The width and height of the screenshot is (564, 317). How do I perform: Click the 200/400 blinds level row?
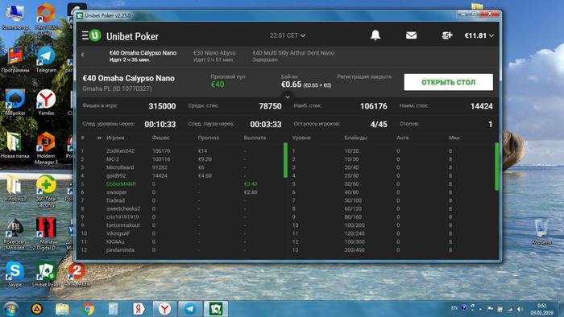(x=392, y=250)
